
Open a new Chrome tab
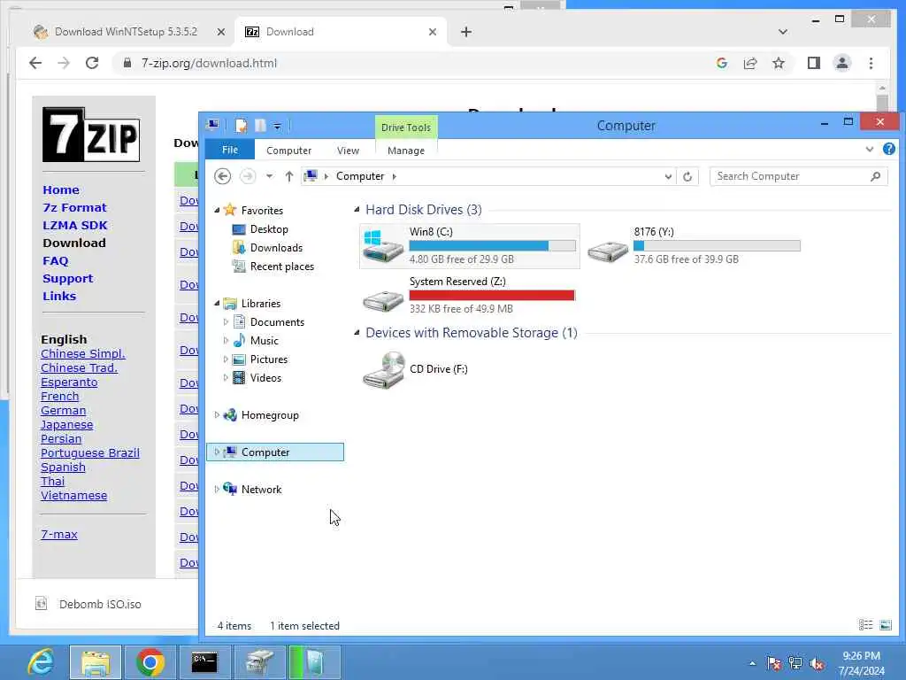466,32
